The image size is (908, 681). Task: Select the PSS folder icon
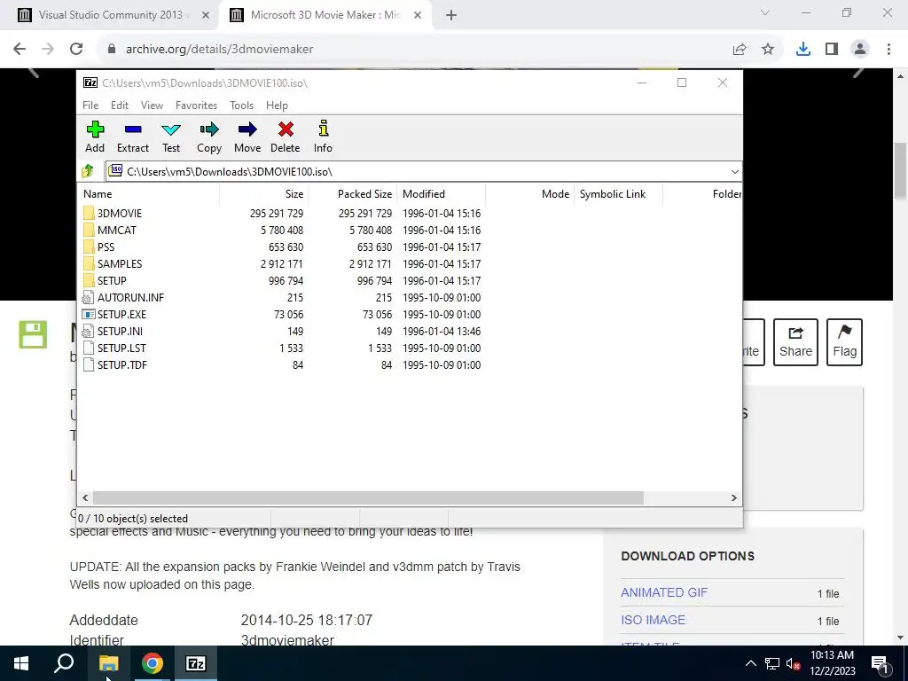(x=88, y=247)
